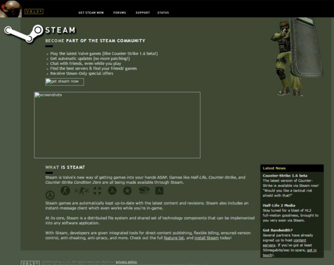Viewport: 334px width, 265px height.
Task: Select the filled lambda circle game icon
Action: click(x=112, y=190)
